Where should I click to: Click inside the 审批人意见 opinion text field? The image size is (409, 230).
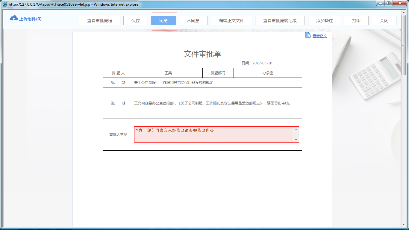point(214,134)
